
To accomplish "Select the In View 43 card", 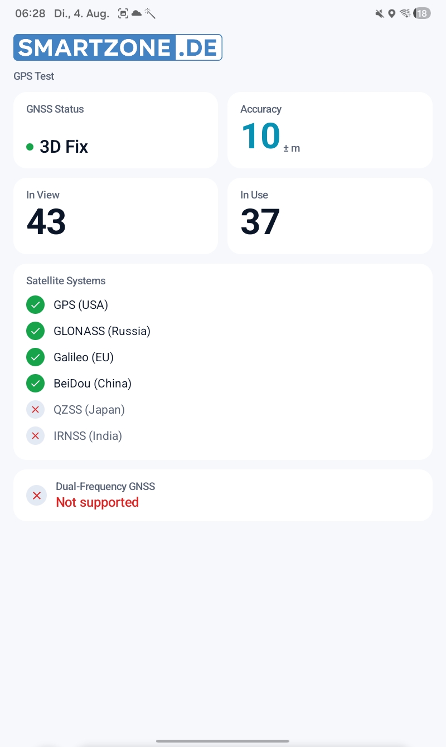I will (x=115, y=216).
